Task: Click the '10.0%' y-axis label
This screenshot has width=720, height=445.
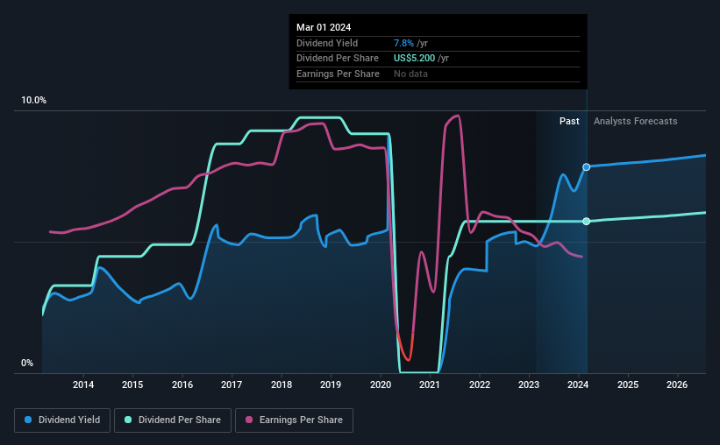Action: coord(34,101)
